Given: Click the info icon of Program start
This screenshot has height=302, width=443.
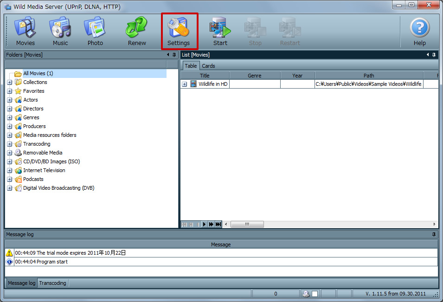Looking at the screenshot, I should tap(9, 262).
